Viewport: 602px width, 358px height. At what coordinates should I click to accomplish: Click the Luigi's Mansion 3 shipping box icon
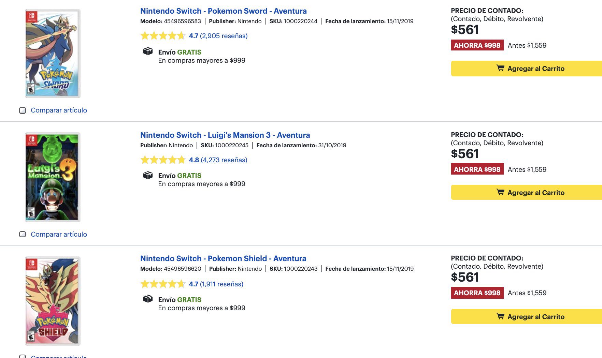pyautogui.click(x=148, y=175)
